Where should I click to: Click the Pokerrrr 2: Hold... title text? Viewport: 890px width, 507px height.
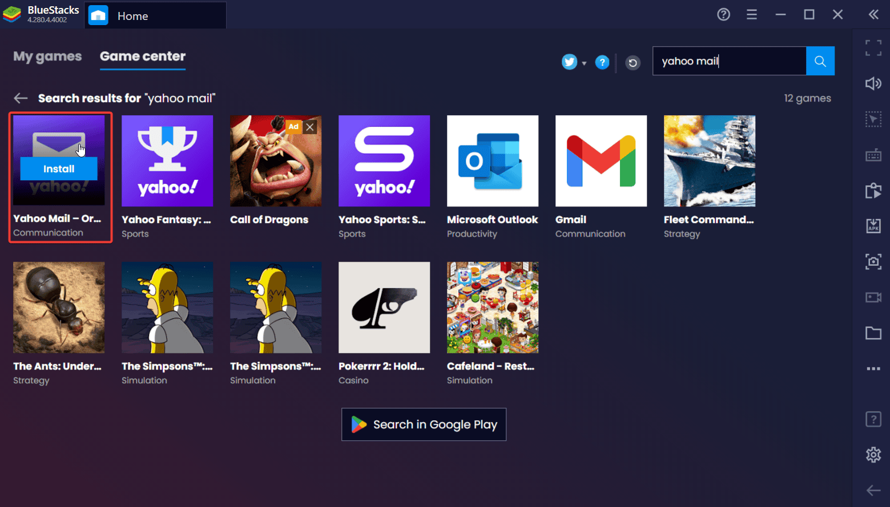click(381, 366)
